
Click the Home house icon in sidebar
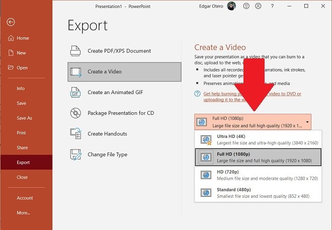11,38
